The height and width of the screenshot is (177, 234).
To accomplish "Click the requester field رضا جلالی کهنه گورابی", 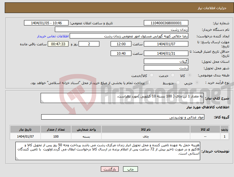I will pyautogui.click(x=129, y=36).
